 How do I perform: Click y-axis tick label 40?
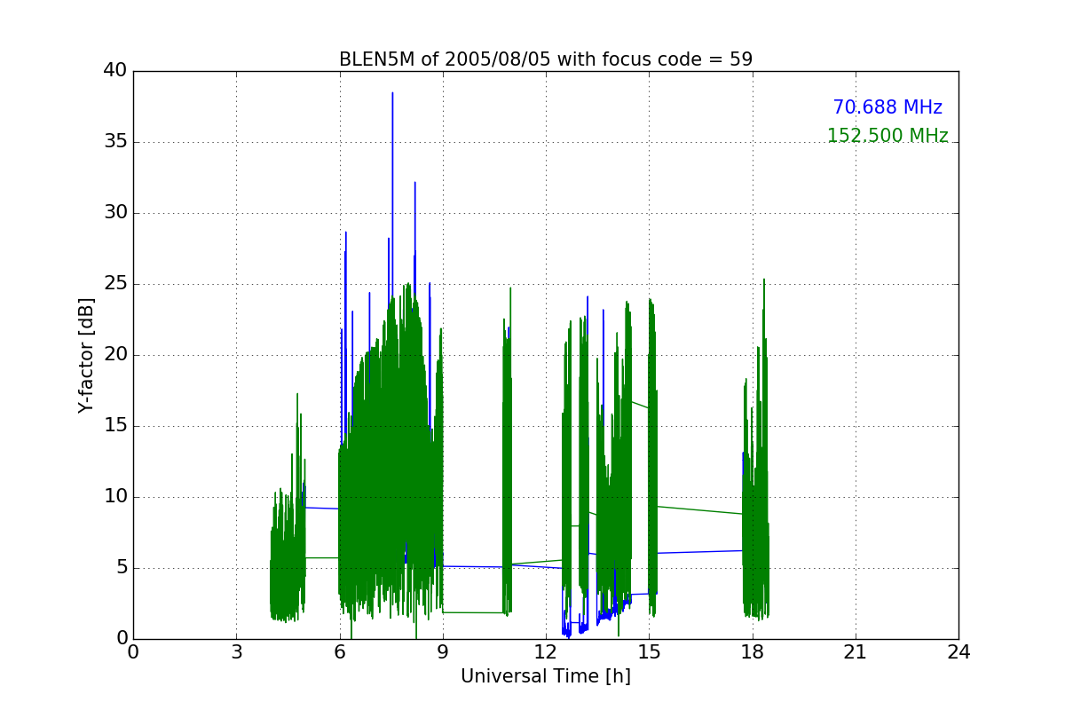coord(115,71)
